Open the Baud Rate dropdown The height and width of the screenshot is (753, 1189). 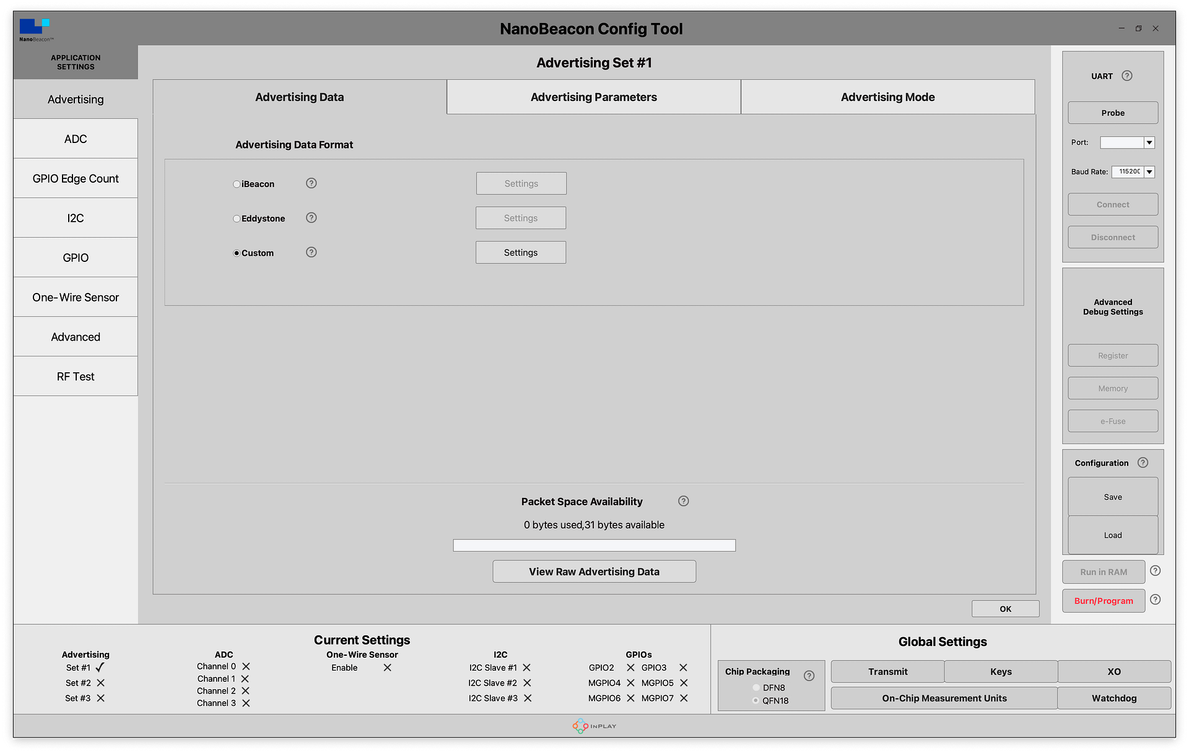(x=1150, y=172)
